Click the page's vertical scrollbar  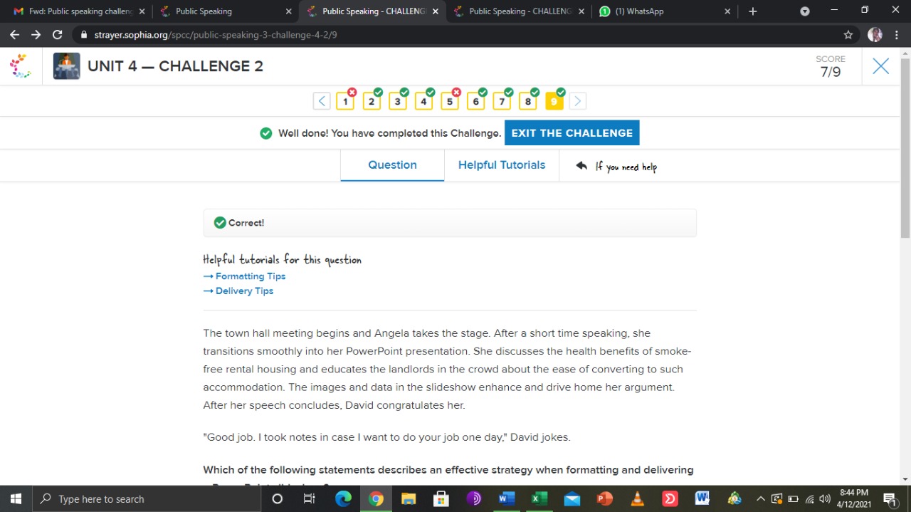pyautogui.click(x=905, y=142)
